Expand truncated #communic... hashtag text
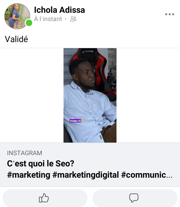Screen dimensions: 180x207 [x=147, y=175]
